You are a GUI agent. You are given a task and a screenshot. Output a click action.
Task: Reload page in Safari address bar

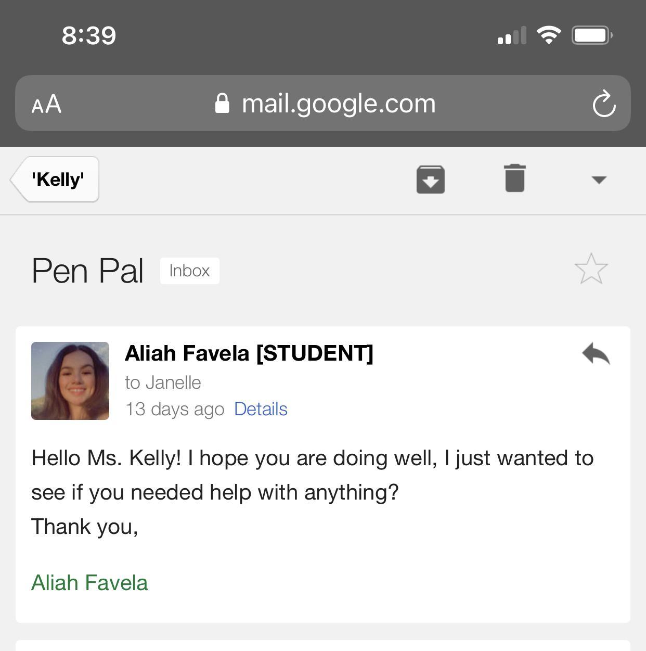click(x=604, y=104)
